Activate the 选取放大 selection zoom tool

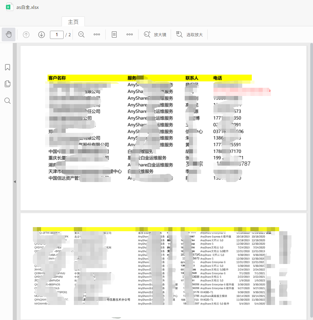189,34
